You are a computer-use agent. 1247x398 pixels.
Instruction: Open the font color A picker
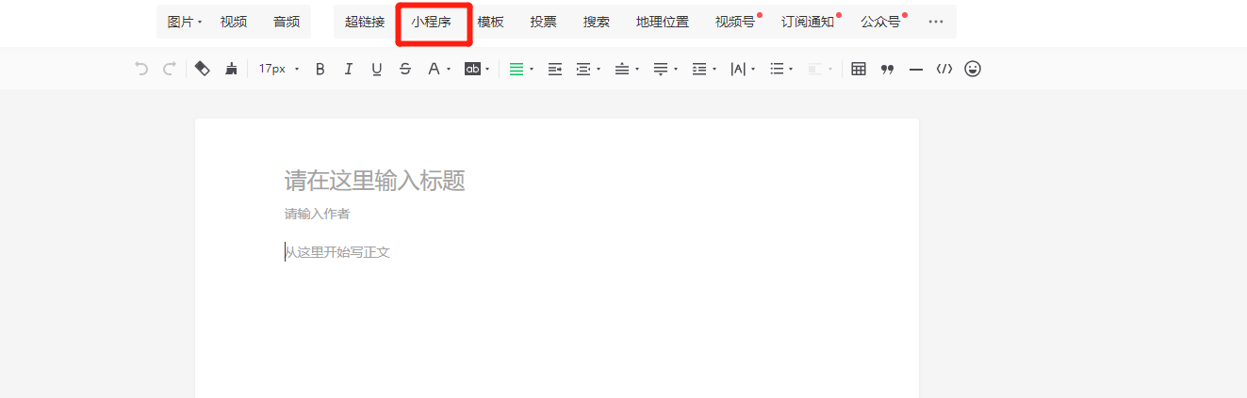pos(438,69)
